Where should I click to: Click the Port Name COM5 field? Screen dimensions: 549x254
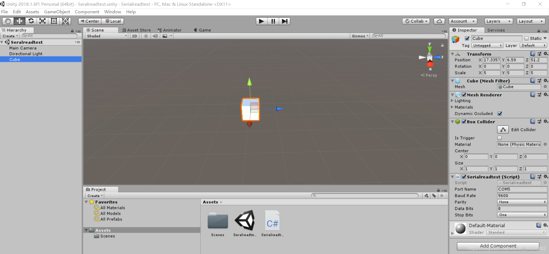click(x=522, y=189)
